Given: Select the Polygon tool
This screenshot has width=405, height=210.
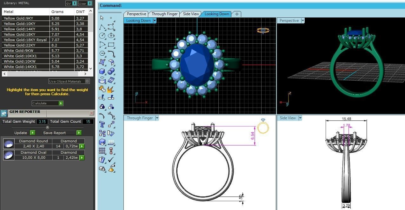Looking at the screenshot, I should coord(102,53).
